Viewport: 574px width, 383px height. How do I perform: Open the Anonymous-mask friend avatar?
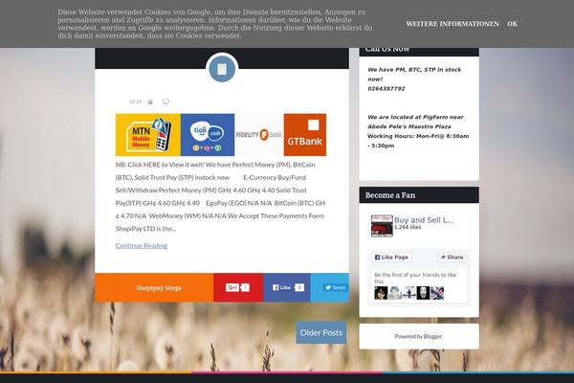tap(423, 293)
